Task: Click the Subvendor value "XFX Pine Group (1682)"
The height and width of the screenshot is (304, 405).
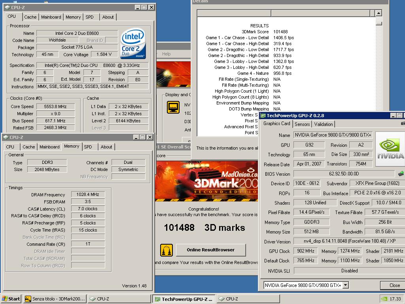Action: pos(377,183)
